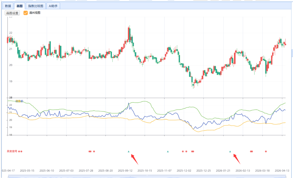Toggle the 收盘价 legend in the line chart
The image size is (293, 178).
[x=19, y=101]
